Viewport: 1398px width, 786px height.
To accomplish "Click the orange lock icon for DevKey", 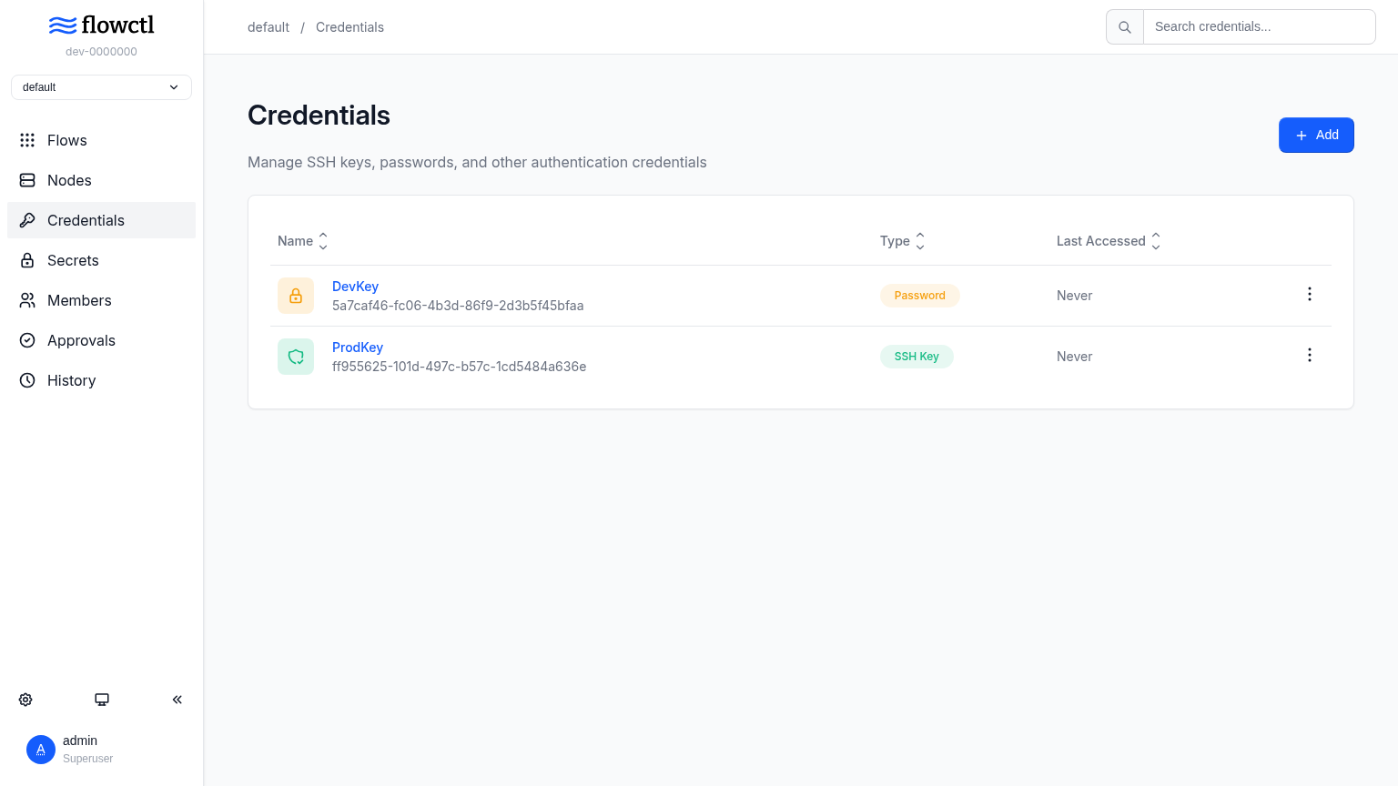I will pyautogui.click(x=296, y=296).
